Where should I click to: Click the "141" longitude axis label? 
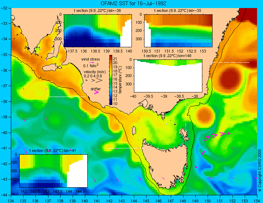click(x=97, y=201)
